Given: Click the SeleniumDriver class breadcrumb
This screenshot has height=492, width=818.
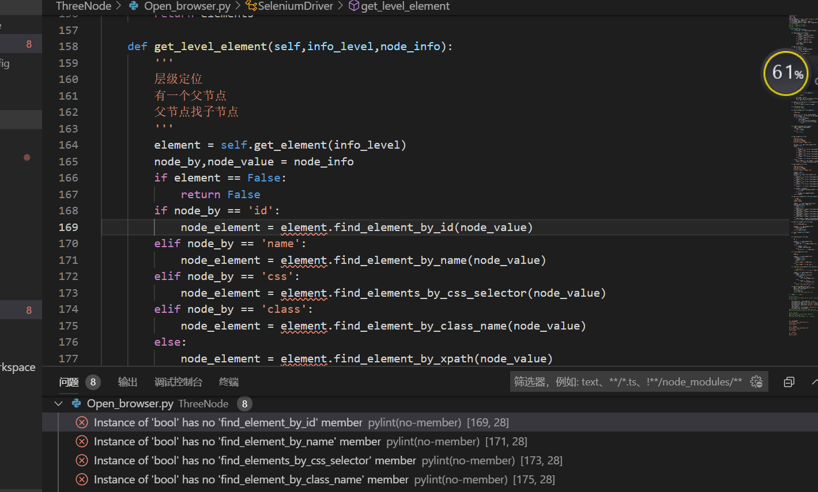Looking at the screenshot, I should tap(296, 6).
